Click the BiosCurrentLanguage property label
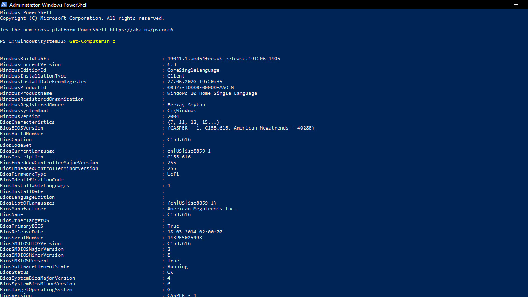The image size is (528, 297). pyautogui.click(x=27, y=151)
